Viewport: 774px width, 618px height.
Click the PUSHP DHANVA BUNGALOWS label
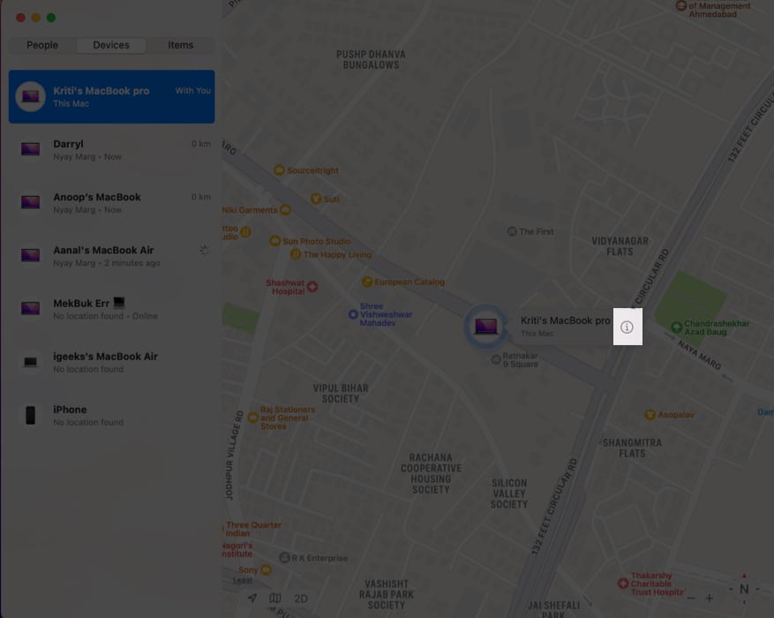(x=371, y=60)
